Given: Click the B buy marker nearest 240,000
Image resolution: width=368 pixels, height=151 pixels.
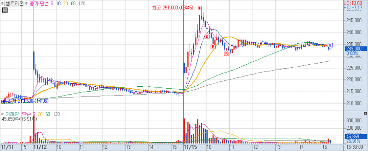Looking at the screenshot, I should [x=207, y=36].
